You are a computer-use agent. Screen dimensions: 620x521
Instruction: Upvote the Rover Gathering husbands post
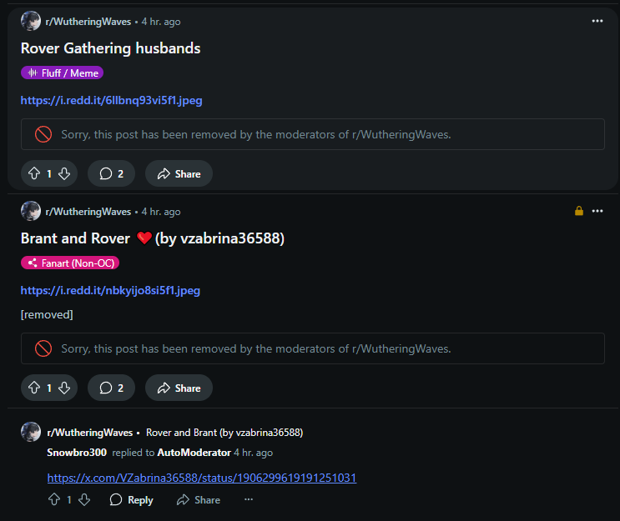34,173
